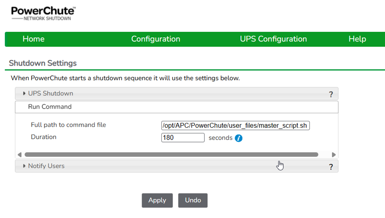Collapse the Run Command section header
This screenshot has height=218, width=385.
(177, 107)
